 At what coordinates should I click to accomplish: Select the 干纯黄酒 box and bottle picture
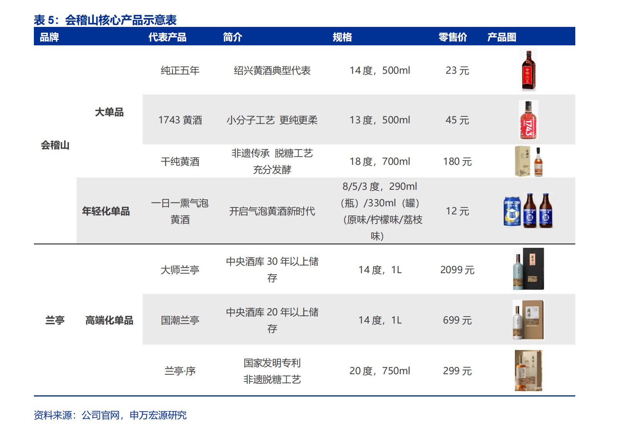tap(529, 161)
